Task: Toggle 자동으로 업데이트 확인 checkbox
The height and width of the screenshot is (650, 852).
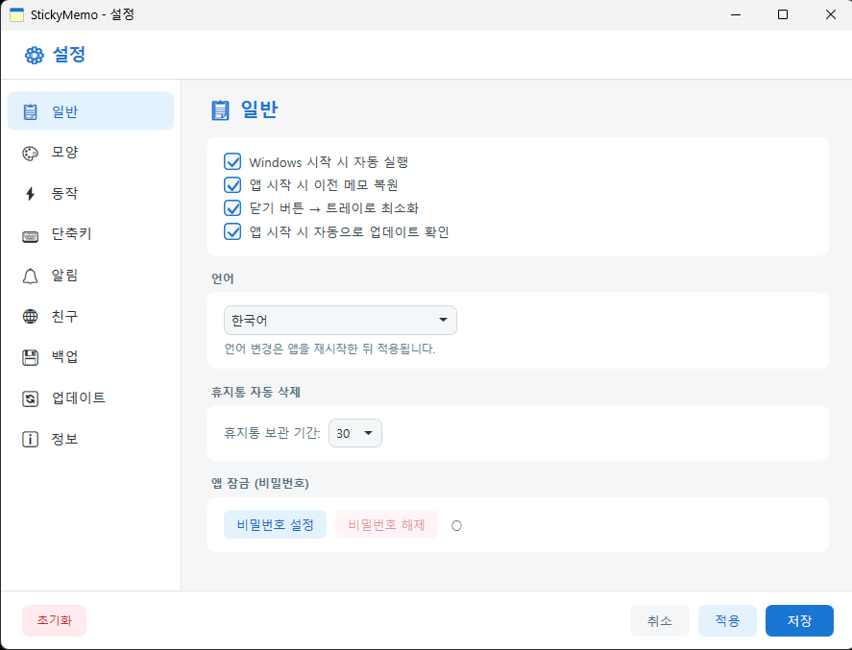Action: pos(232,231)
